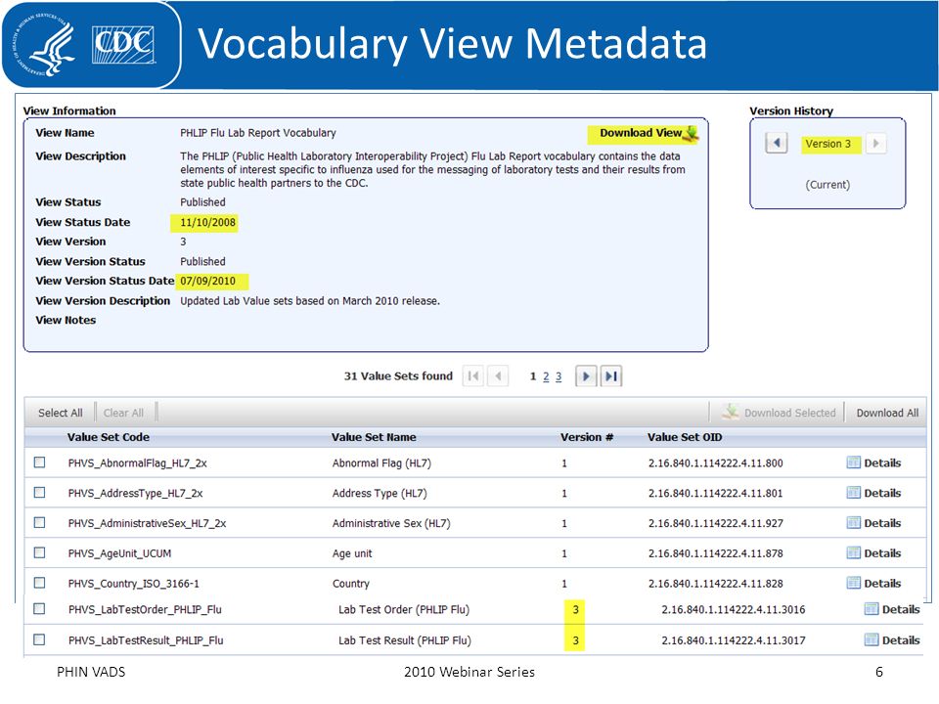Click the Download View button
Viewport: 939px width, 704px height.
click(x=648, y=133)
